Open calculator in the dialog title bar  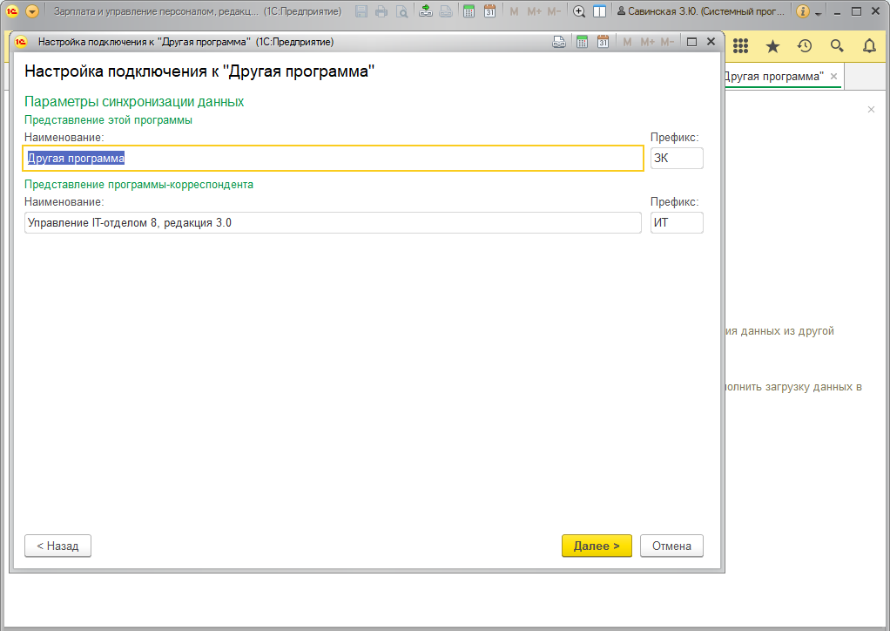582,42
